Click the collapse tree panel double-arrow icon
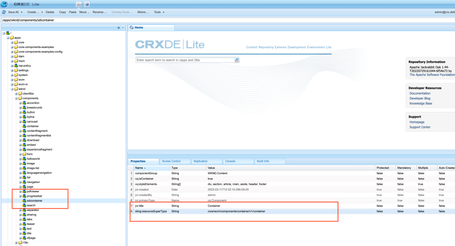The image size is (455, 246). tap(122, 28)
